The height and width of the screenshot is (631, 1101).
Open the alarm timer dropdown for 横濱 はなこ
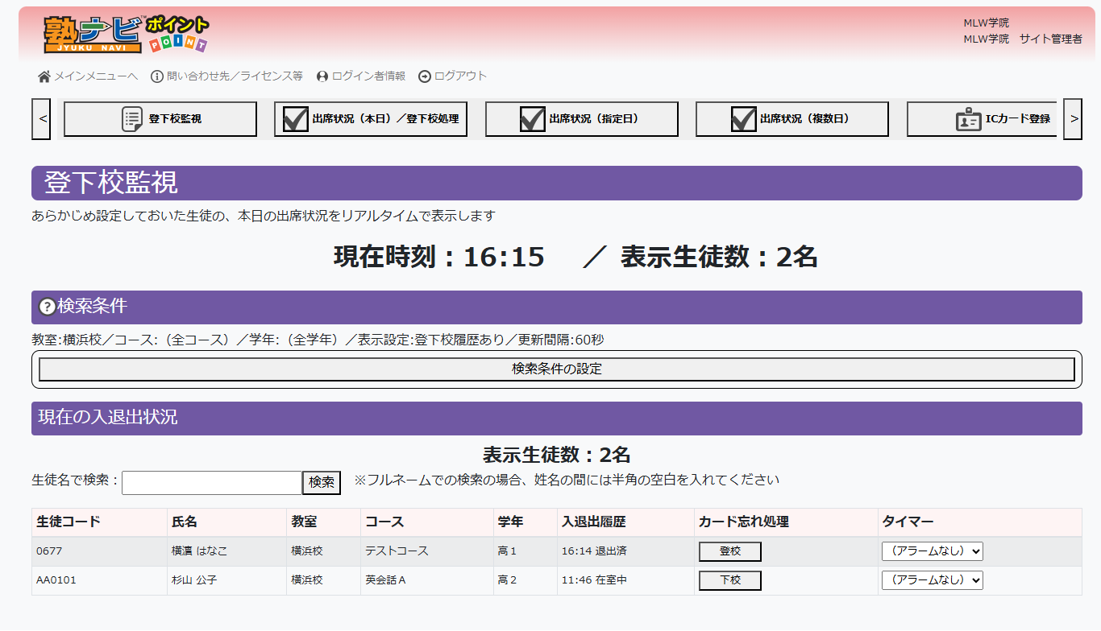click(933, 551)
